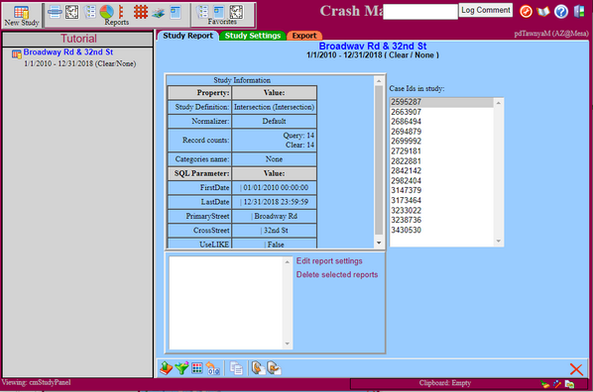Open the pie chart report

point(107,12)
